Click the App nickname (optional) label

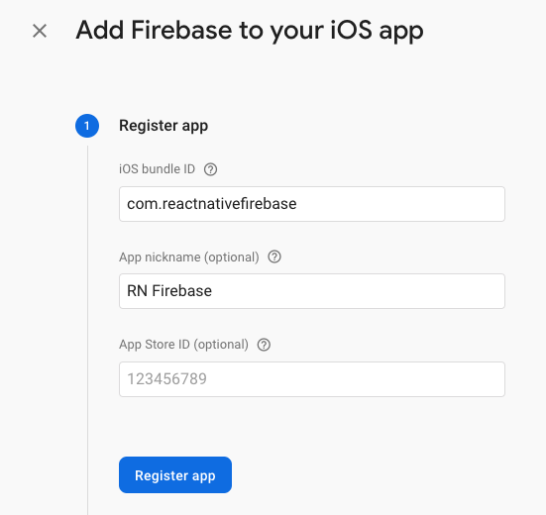click(x=189, y=257)
